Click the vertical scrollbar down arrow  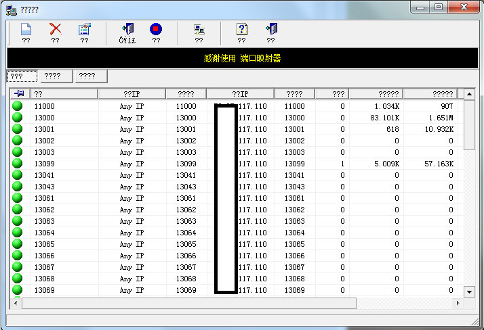coord(470,291)
